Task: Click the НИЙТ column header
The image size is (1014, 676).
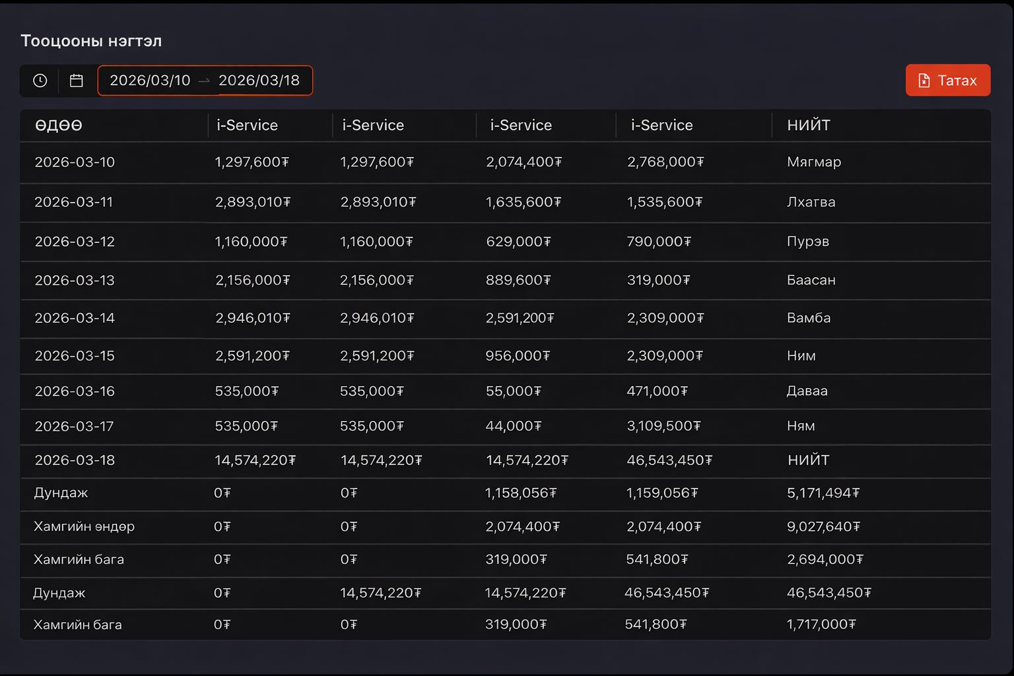Action: pos(809,125)
